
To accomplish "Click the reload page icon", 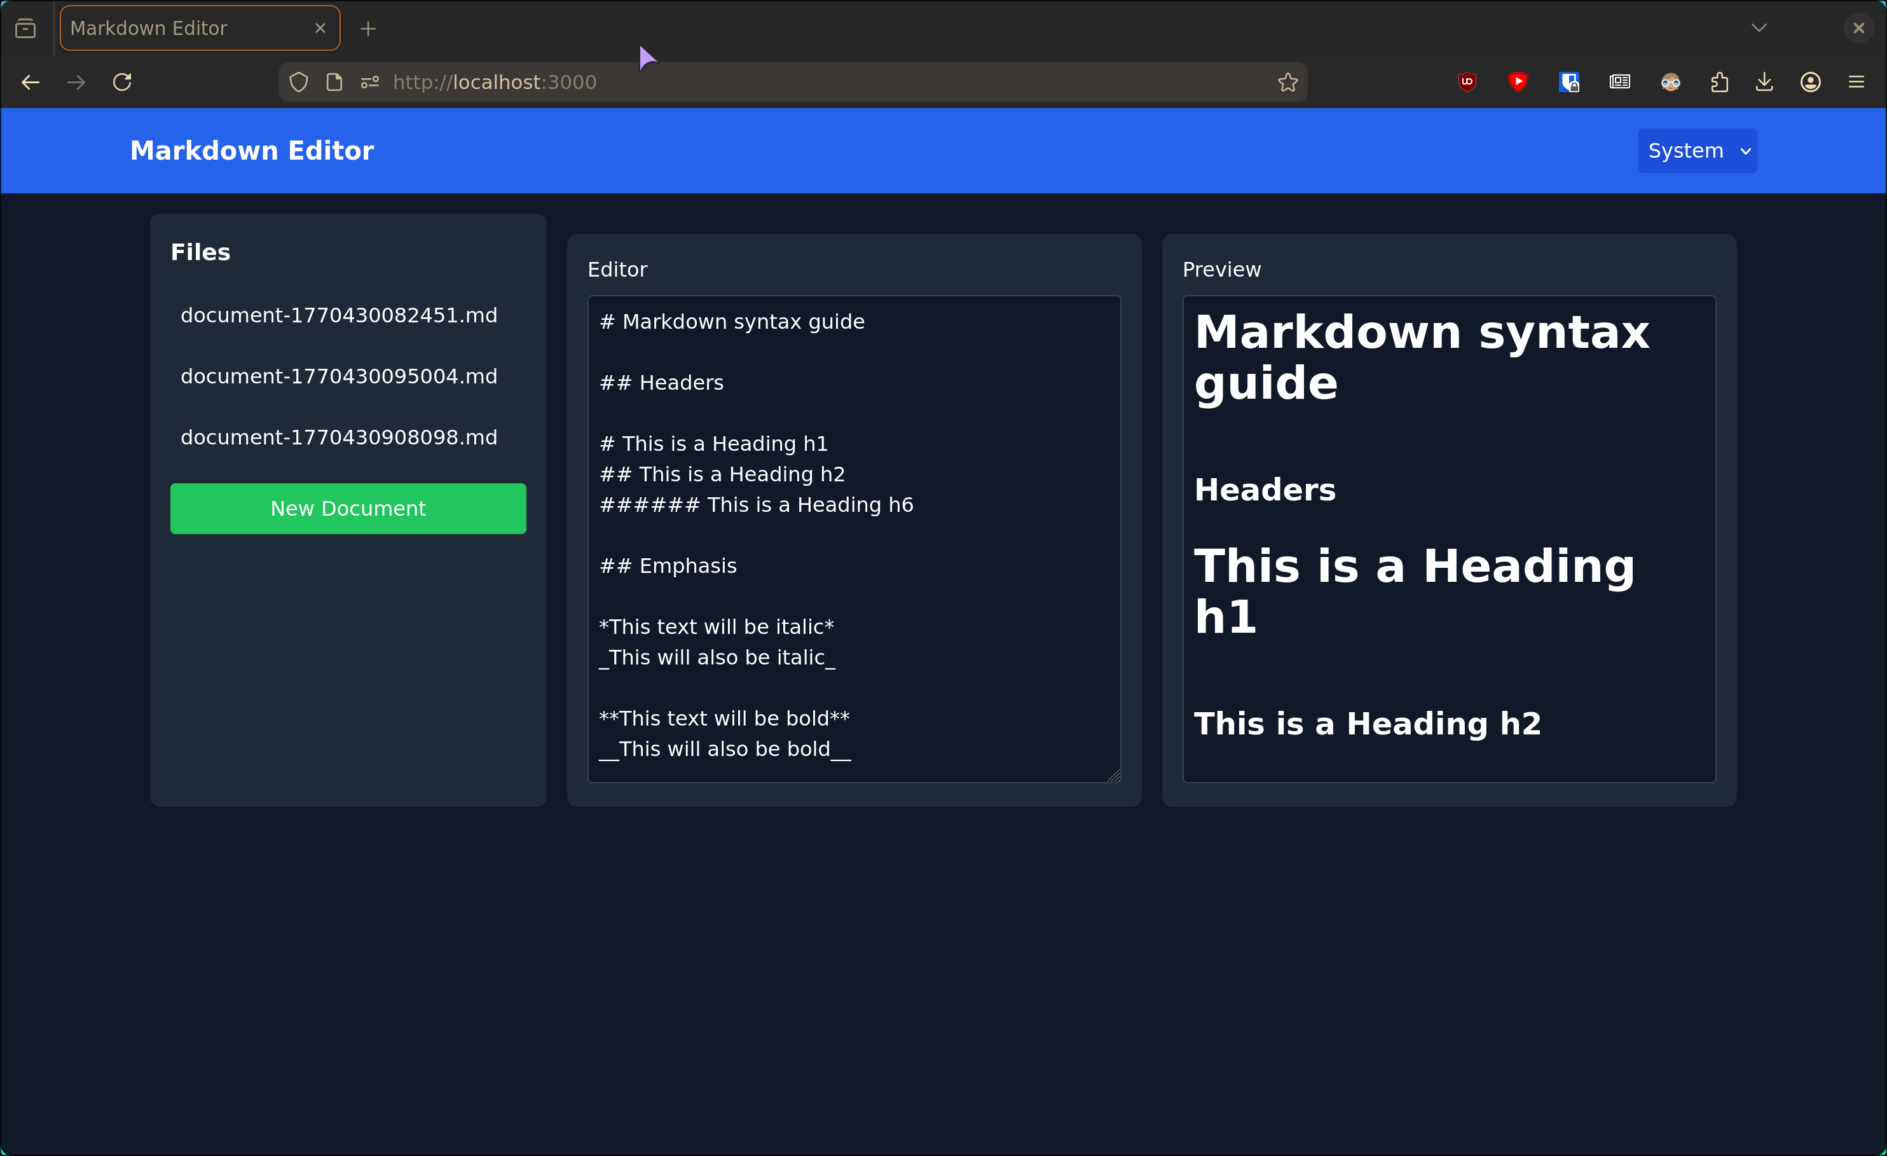I will pos(123,82).
